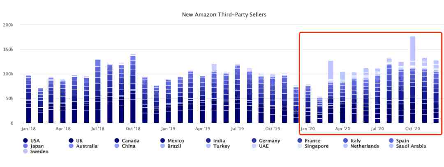444x167 pixels.
Task: Click the Singapore legend label
Action: 317,146
